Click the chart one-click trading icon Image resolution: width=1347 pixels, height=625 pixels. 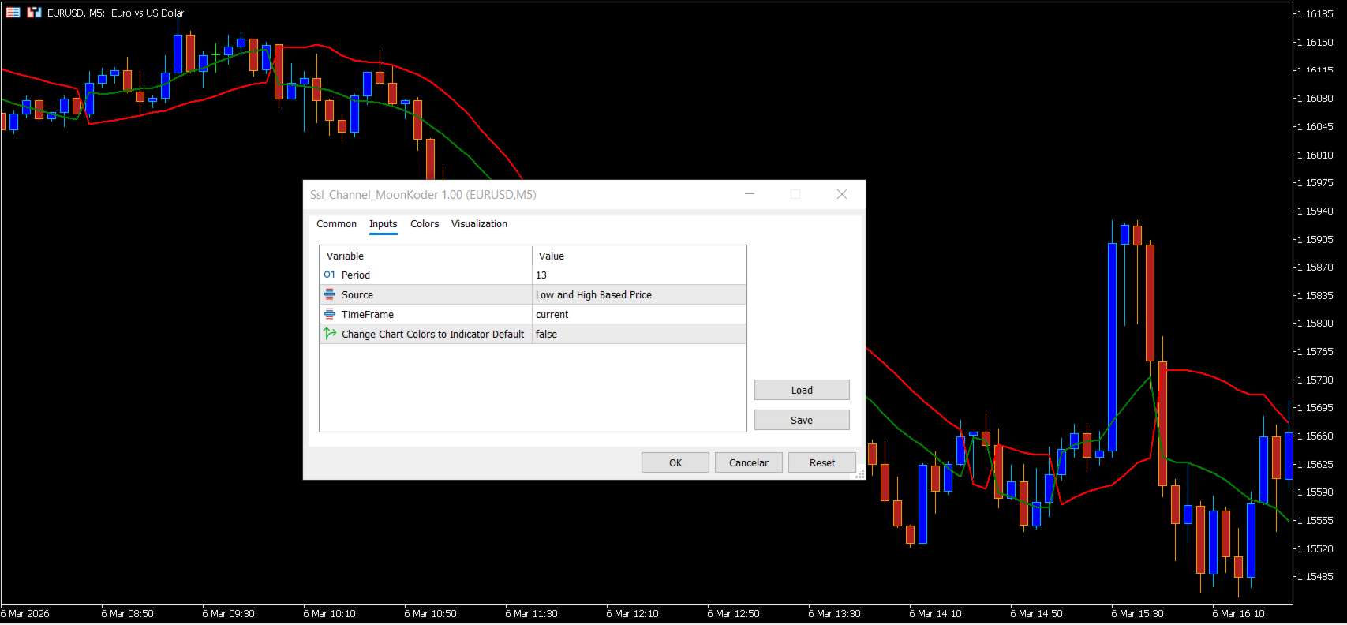click(34, 13)
